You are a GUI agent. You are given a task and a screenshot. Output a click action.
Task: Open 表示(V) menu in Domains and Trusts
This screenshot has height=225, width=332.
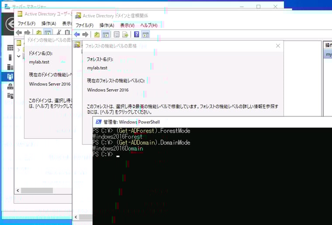tap(127, 25)
